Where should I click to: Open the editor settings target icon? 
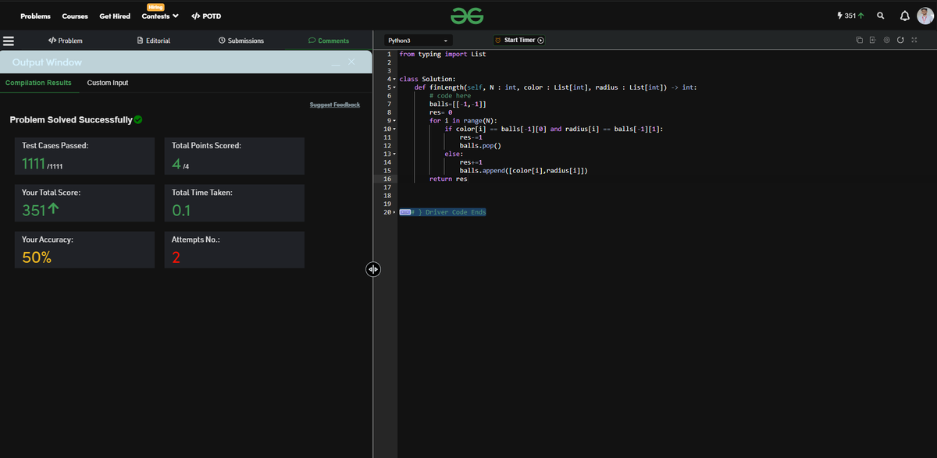pos(886,41)
